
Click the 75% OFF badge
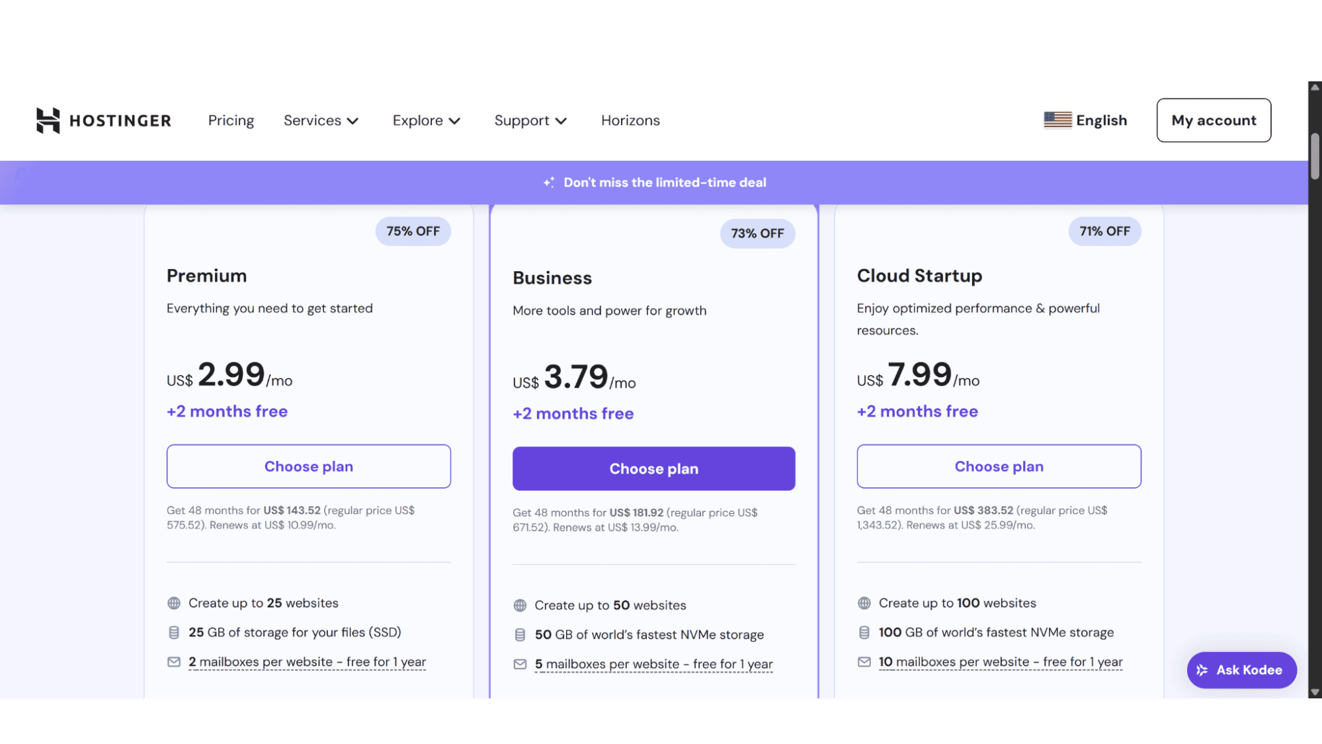click(413, 231)
